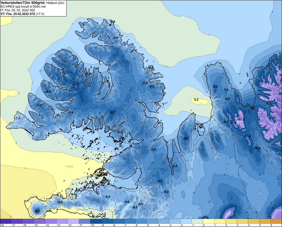Click the legend swatch between -10 and -9
The image size is (282, 227).
[96, 221]
